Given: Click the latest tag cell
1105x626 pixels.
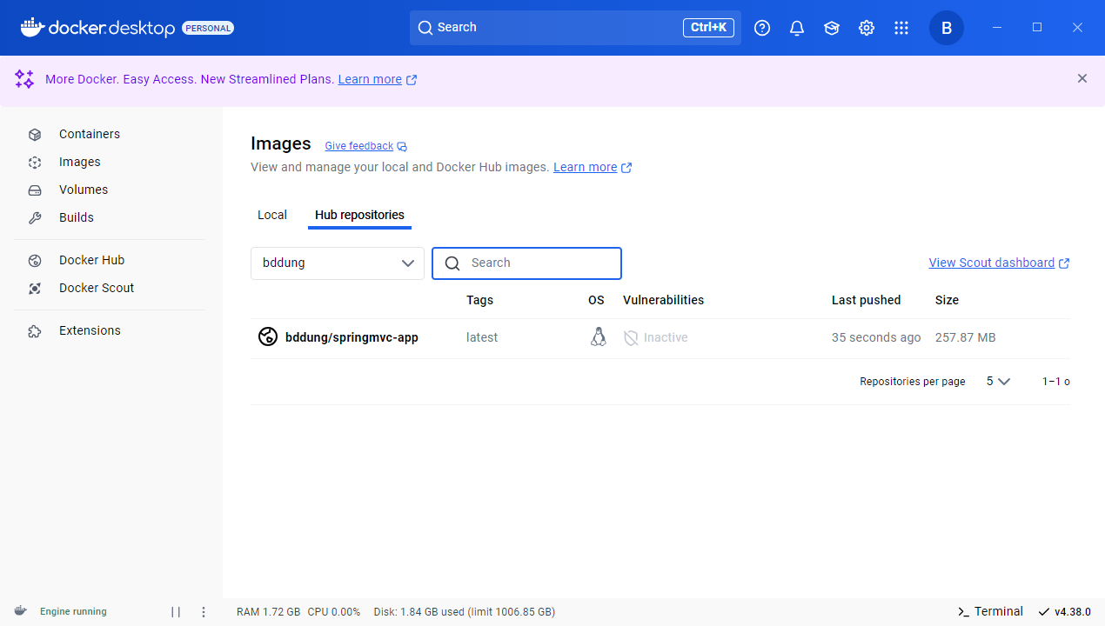Looking at the screenshot, I should click(x=482, y=337).
